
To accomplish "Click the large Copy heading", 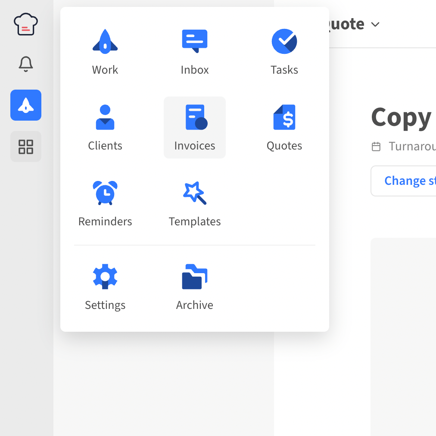I will point(402,117).
